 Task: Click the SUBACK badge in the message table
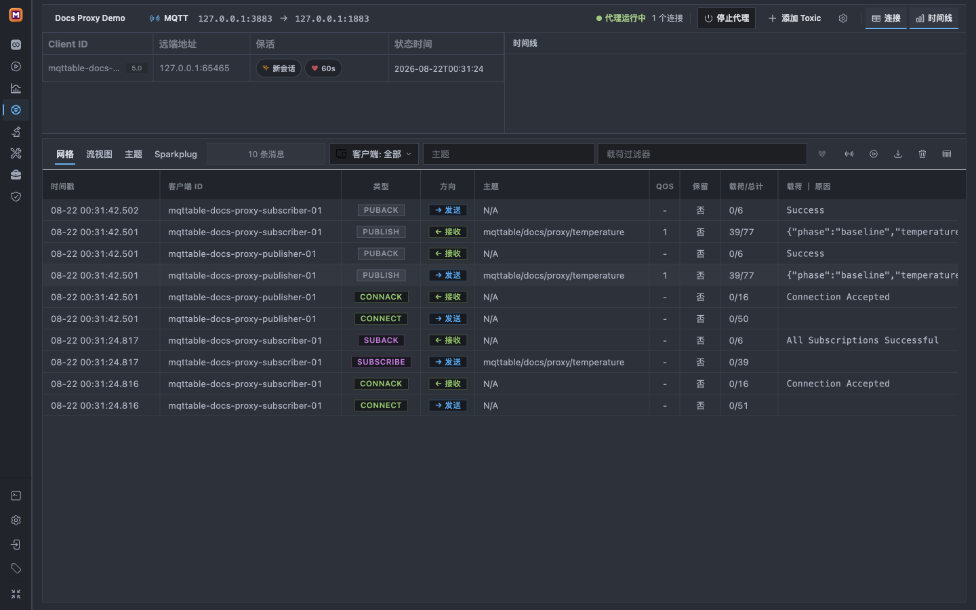click(381, 340)
